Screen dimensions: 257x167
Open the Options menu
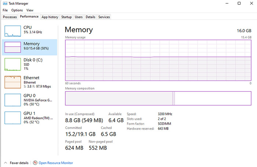coord(17,10)
